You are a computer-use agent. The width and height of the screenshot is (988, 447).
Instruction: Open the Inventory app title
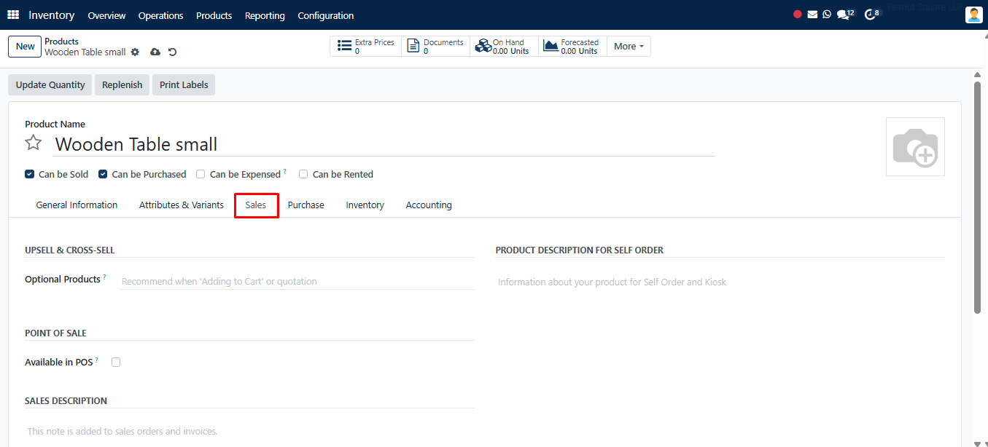coord(52,15)
